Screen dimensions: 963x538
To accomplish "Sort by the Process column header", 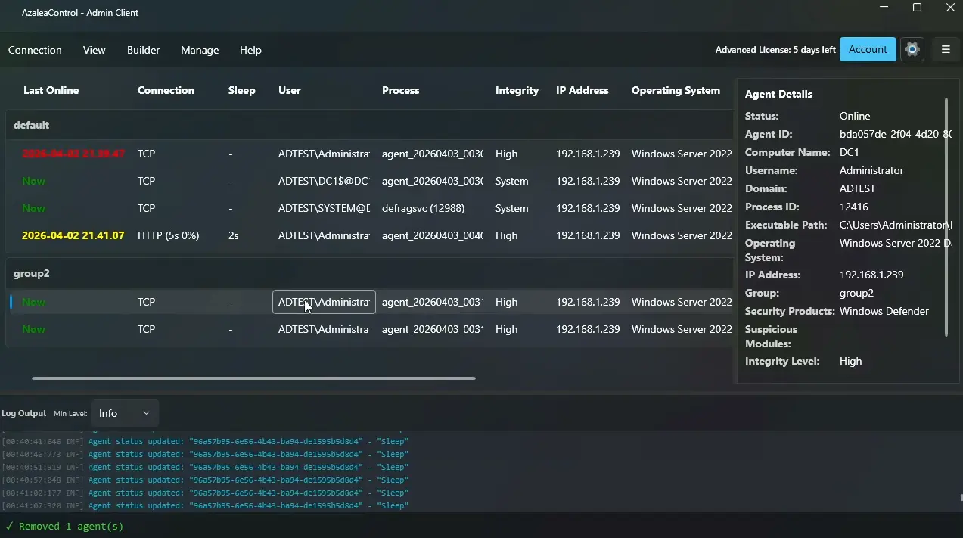I will click(400, 90).
